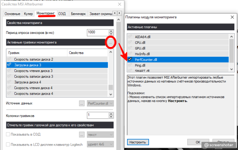238x150 pixels.
Task: Open the шрифт 4x6 font dropdown
Action: [100, 144]
